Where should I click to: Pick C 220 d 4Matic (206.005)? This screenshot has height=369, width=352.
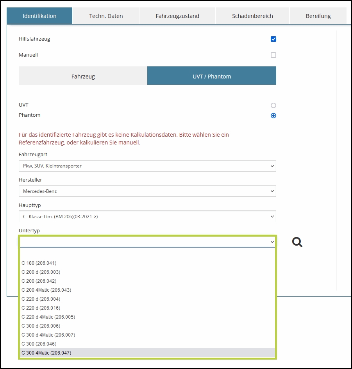pyautogui.click(x=48, y=317)
